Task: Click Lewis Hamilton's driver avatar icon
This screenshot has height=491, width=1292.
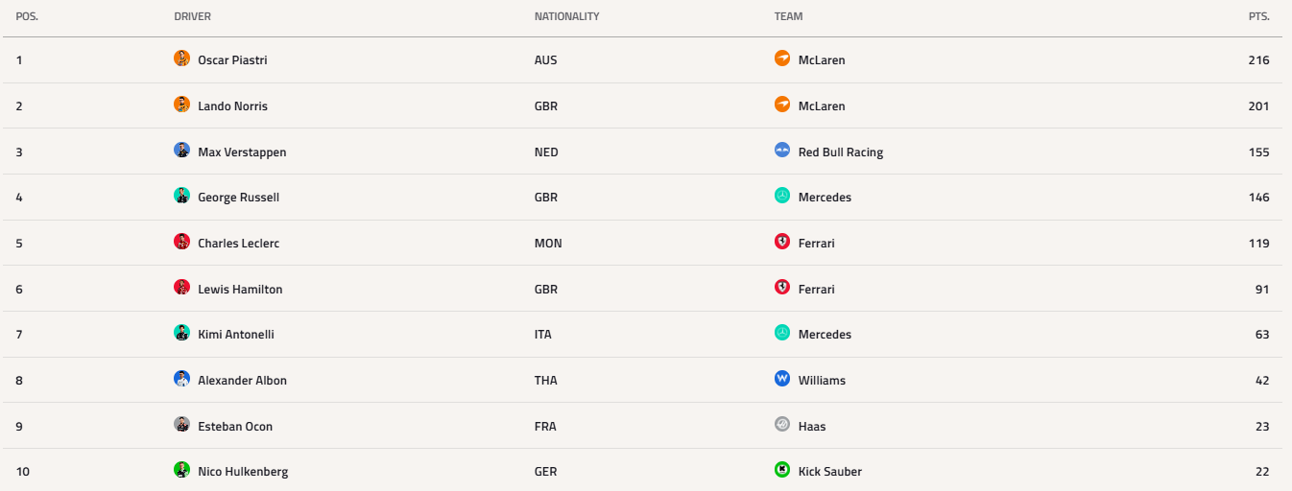Action: pyautogui.click(x=181, y=288)
